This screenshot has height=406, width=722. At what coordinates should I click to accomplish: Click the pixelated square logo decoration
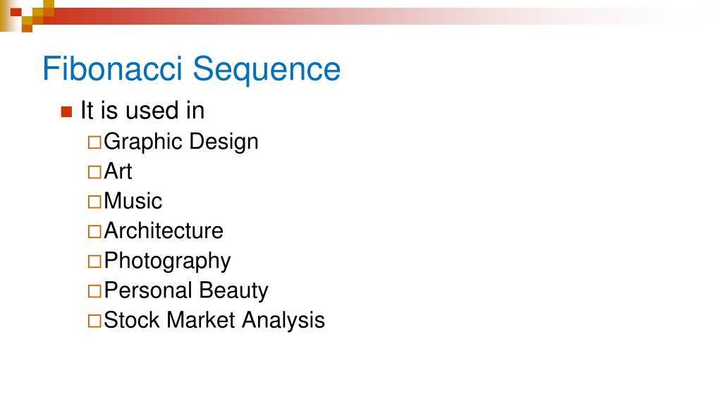point(27,16)
